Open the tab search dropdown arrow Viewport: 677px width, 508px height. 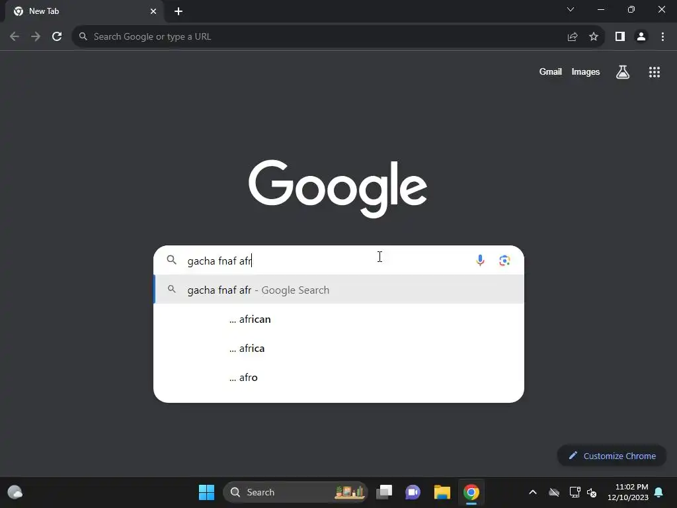pyautogui.click(x=571, y=9)
